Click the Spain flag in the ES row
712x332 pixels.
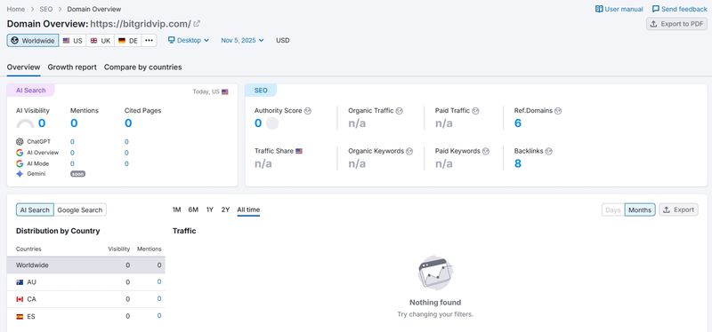tap(20, 317)
